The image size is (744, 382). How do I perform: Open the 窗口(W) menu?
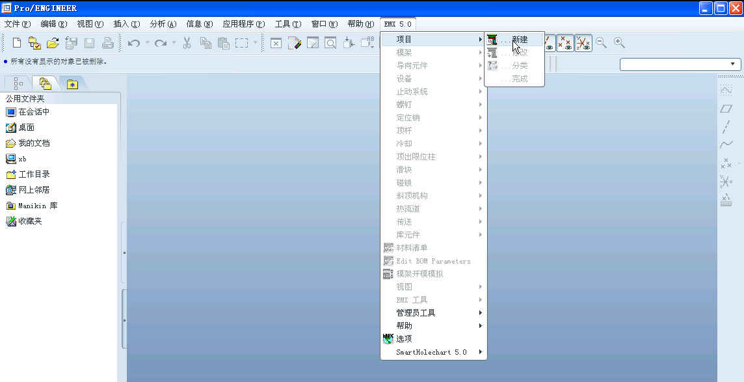coord(325,23)
